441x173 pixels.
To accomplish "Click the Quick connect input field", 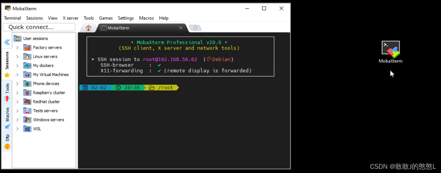I will point(39,27).
